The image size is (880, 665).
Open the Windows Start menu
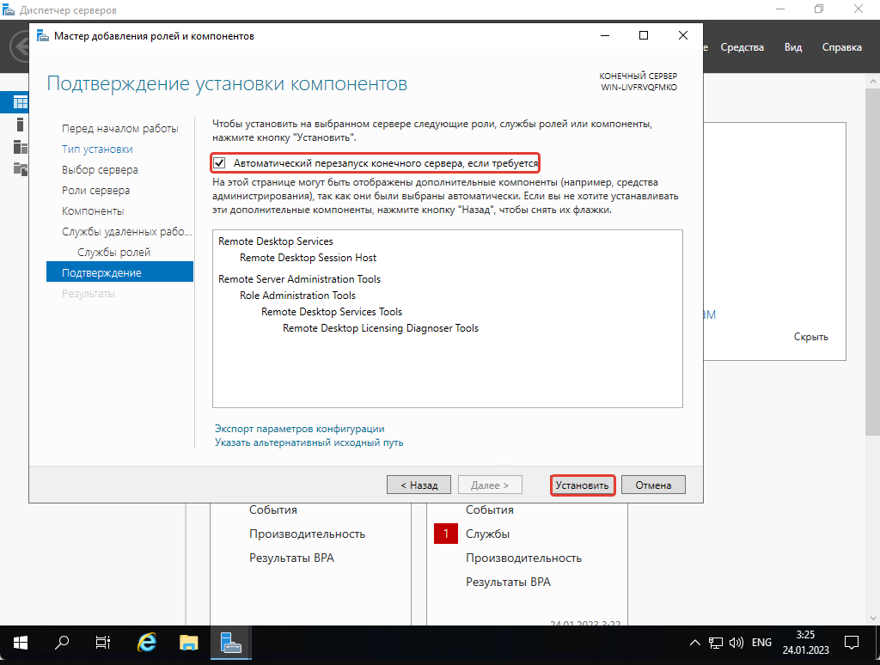pyautogui.click(x=21, y=642)
